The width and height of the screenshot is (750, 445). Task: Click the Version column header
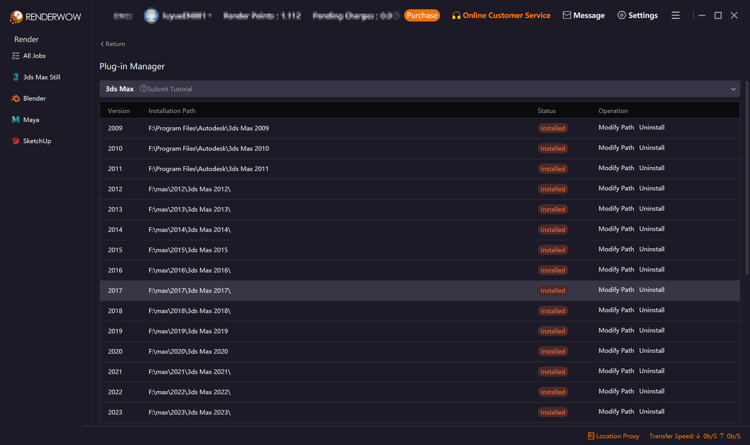119,111
